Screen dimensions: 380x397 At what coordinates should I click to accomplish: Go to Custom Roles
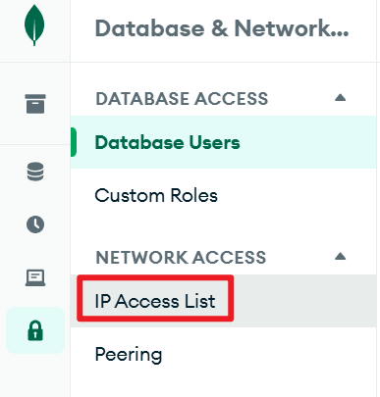[156, 195]
